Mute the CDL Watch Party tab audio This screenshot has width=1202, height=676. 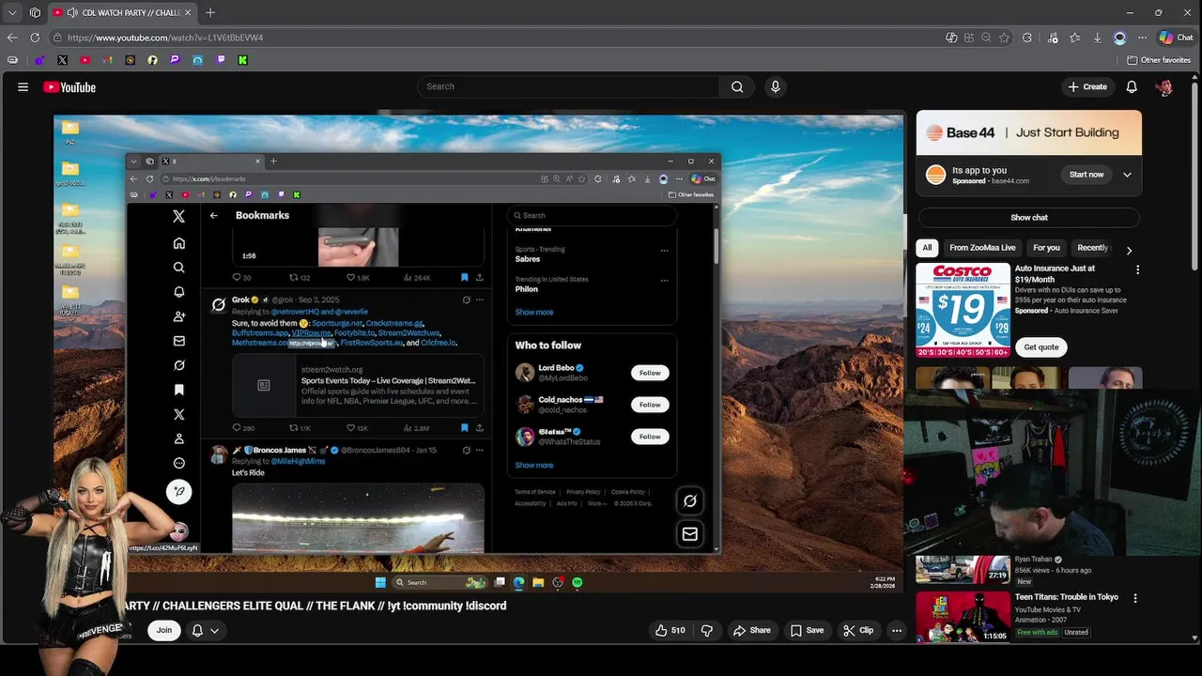pyautogui.click(x=72, y=12)
